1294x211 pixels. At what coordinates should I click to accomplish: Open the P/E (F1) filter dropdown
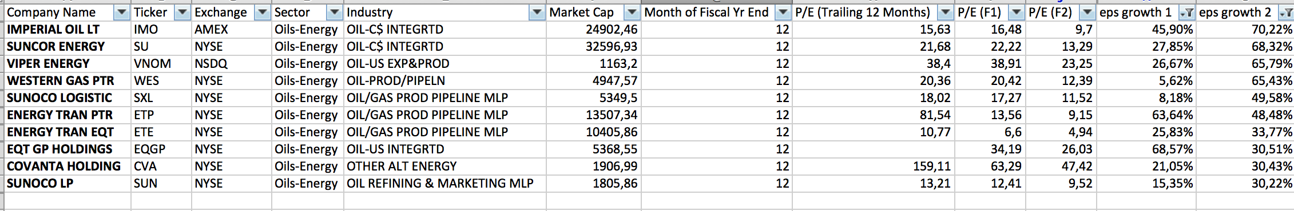(1016, 13)
